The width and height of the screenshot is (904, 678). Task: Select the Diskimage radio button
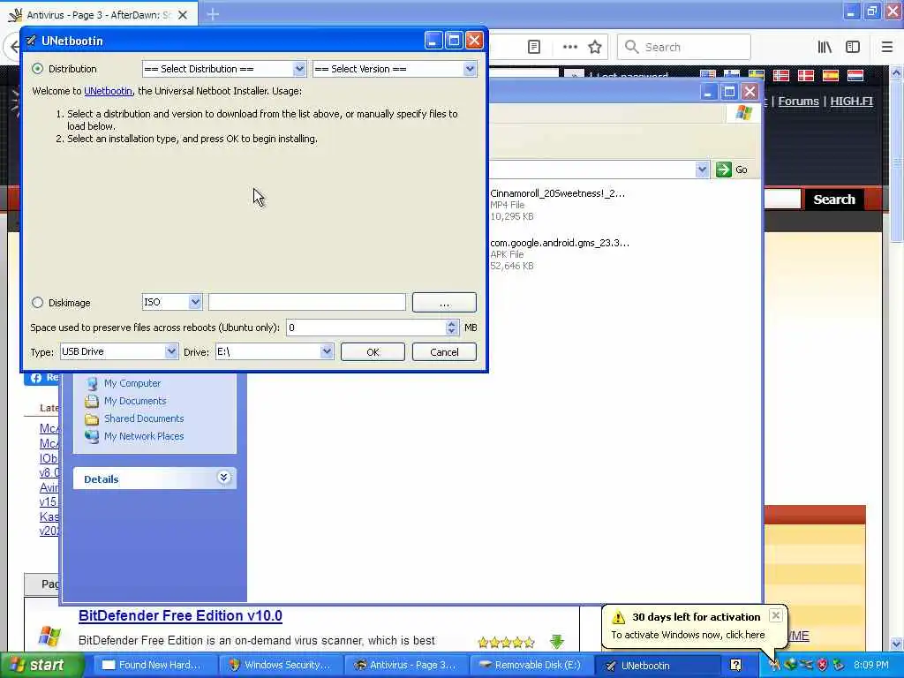[x=37, y=302]
